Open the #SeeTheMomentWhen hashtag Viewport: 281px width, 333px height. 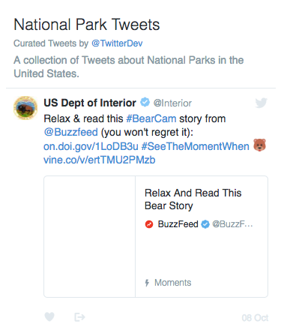(196, 146)
